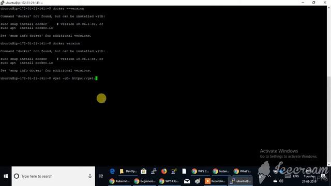Open Task View from the taskbar

[x=101, y=176]
